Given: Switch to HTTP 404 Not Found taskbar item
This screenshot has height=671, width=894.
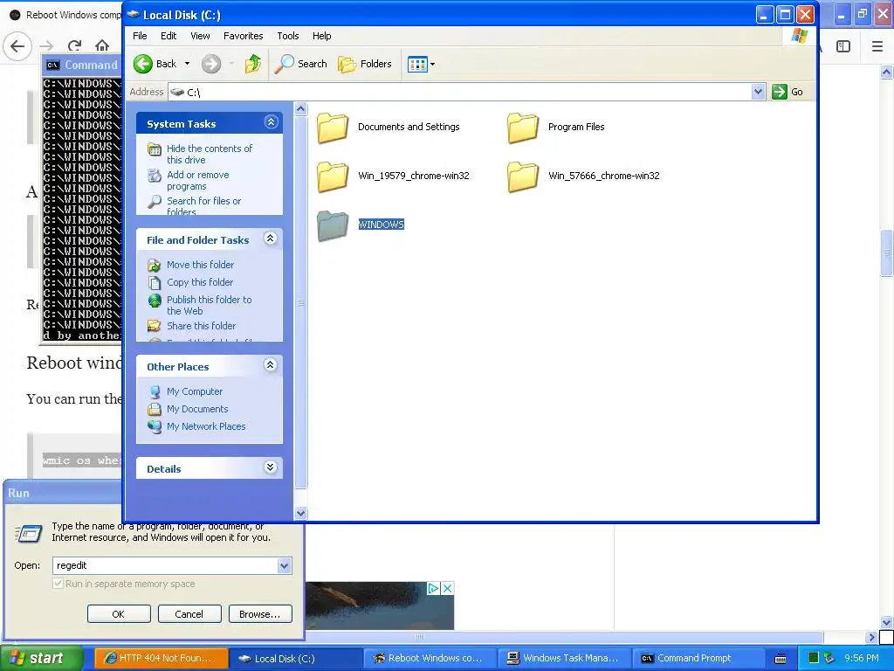Looking at the screenshot, I should click(161, 659).
